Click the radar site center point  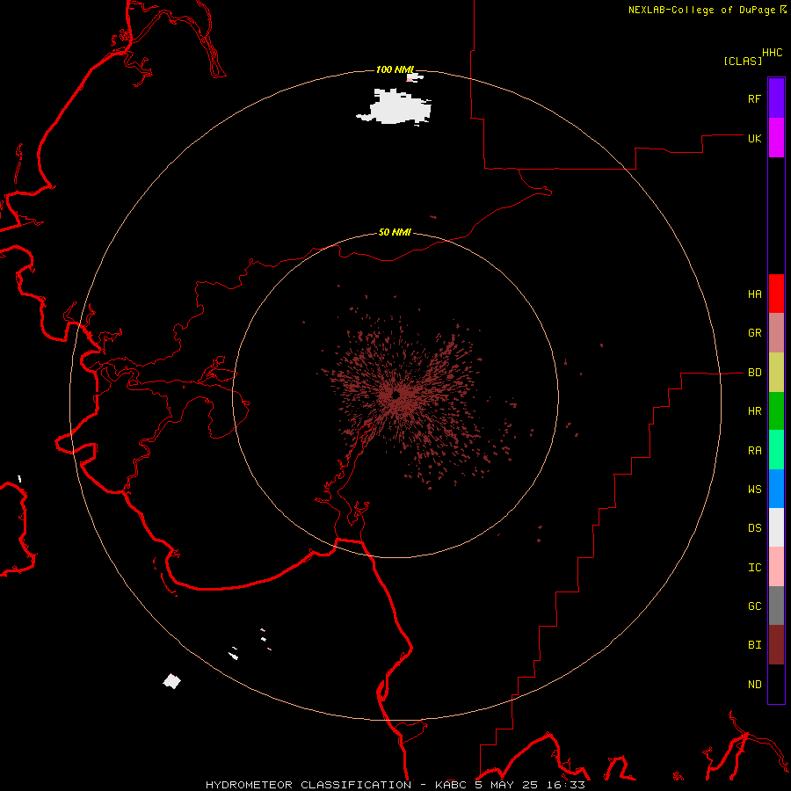click(396, 395)
